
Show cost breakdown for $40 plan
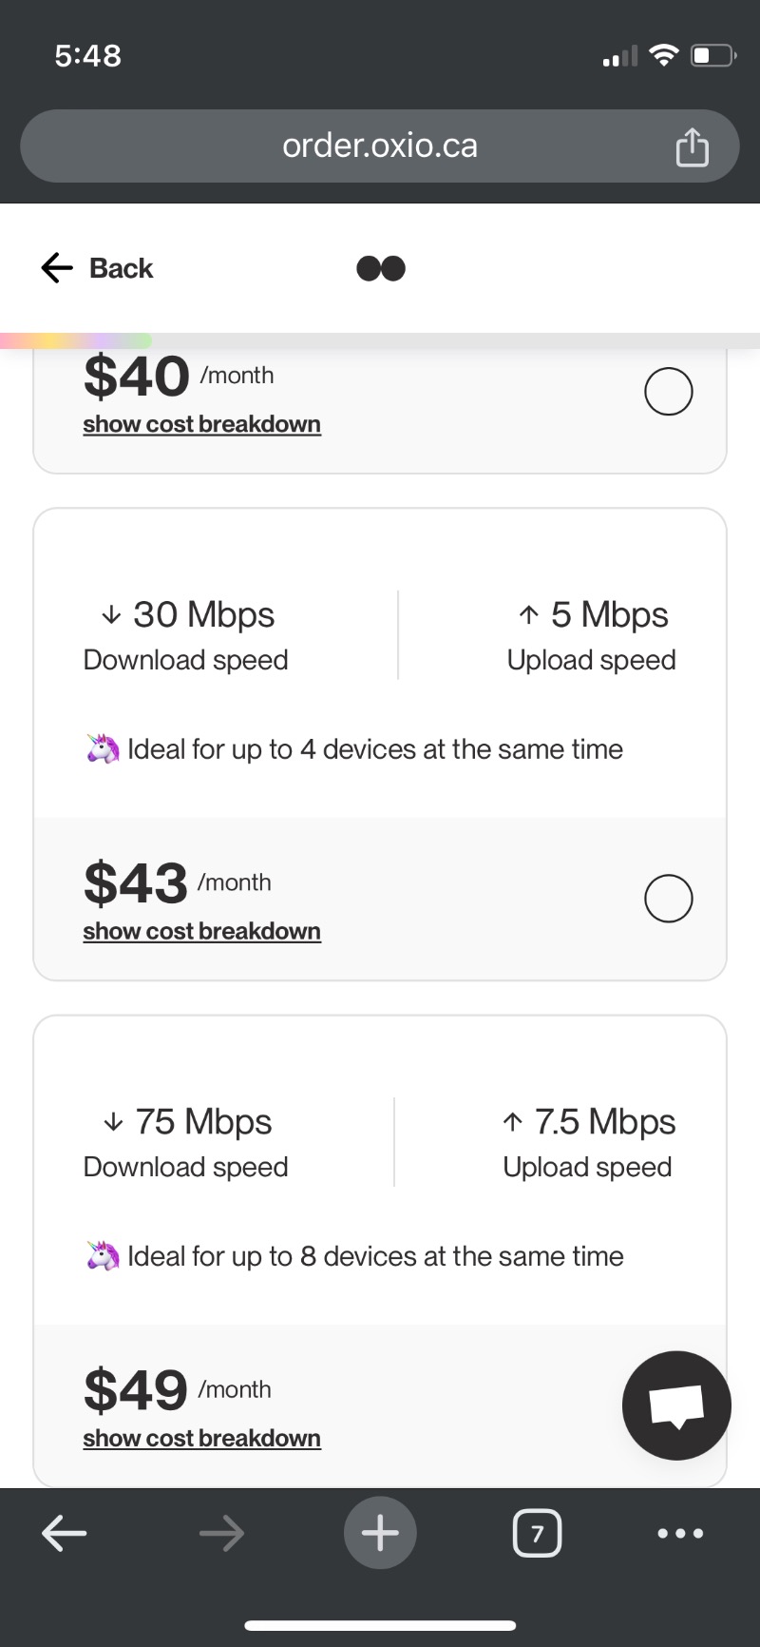point(201,424)
